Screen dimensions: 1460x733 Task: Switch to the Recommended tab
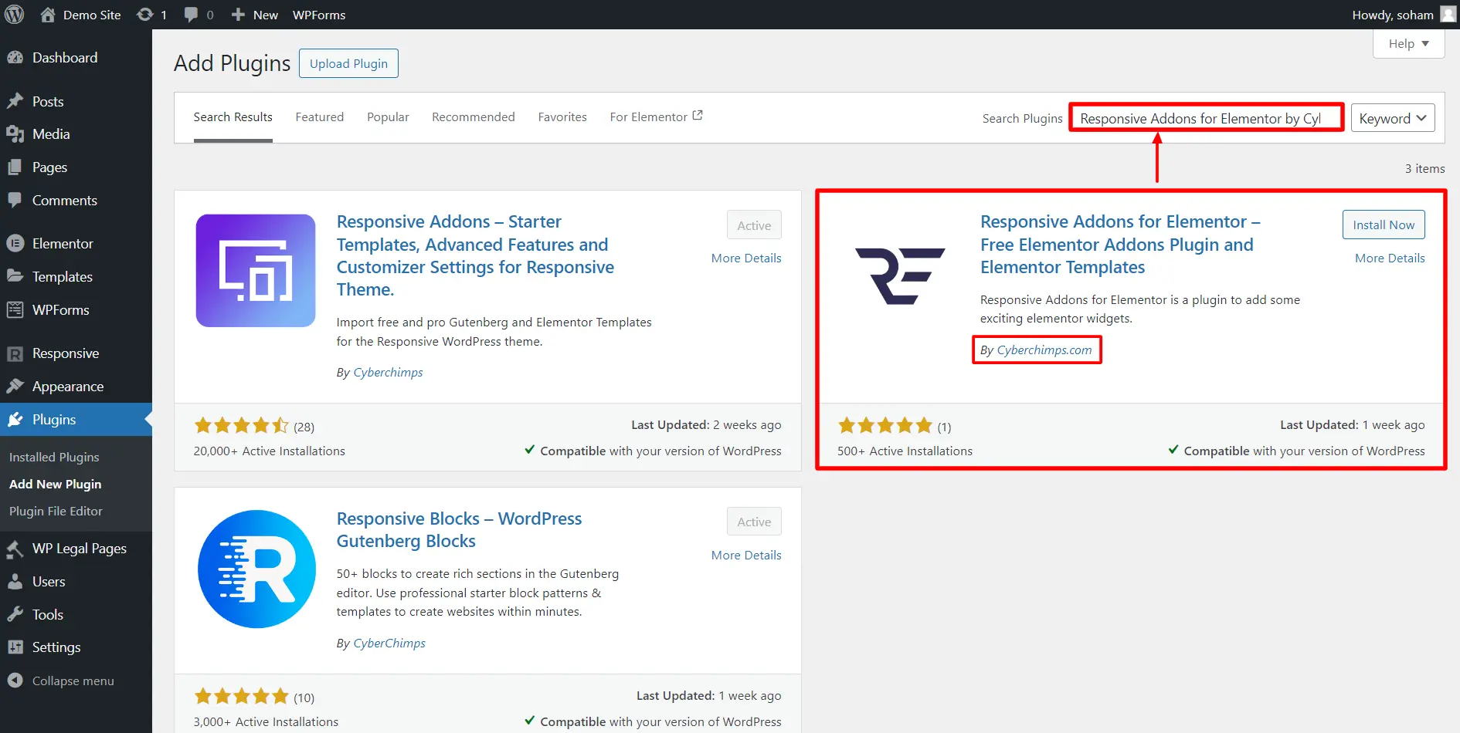click(x=473, y=117)
